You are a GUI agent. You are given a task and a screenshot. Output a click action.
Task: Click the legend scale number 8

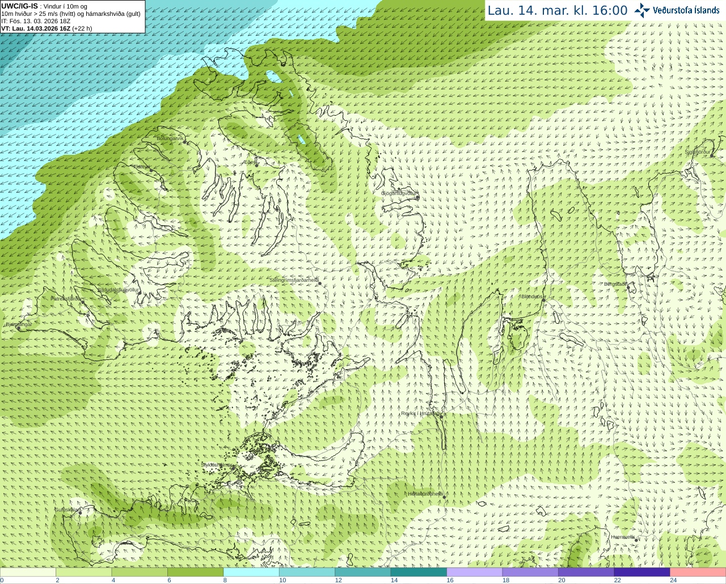coord(225,580)
